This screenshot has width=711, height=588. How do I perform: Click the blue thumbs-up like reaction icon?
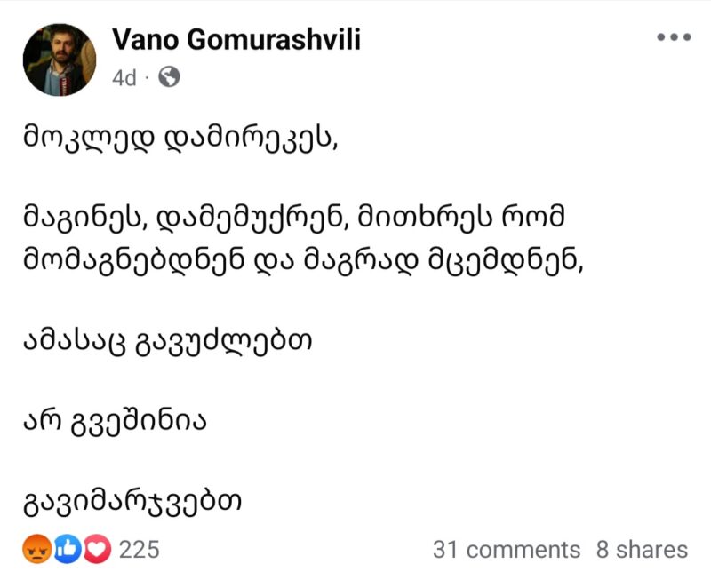pyautogui.click(x=67, y=550)
